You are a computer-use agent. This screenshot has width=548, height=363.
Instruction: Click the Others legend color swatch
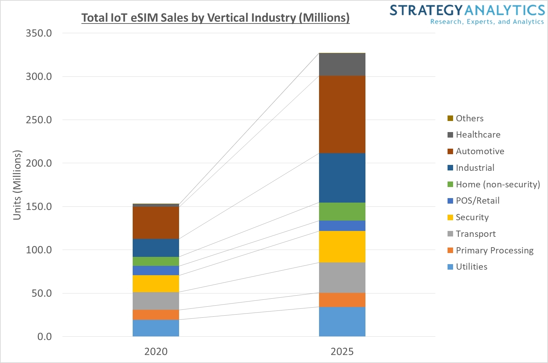pos(450,119)
